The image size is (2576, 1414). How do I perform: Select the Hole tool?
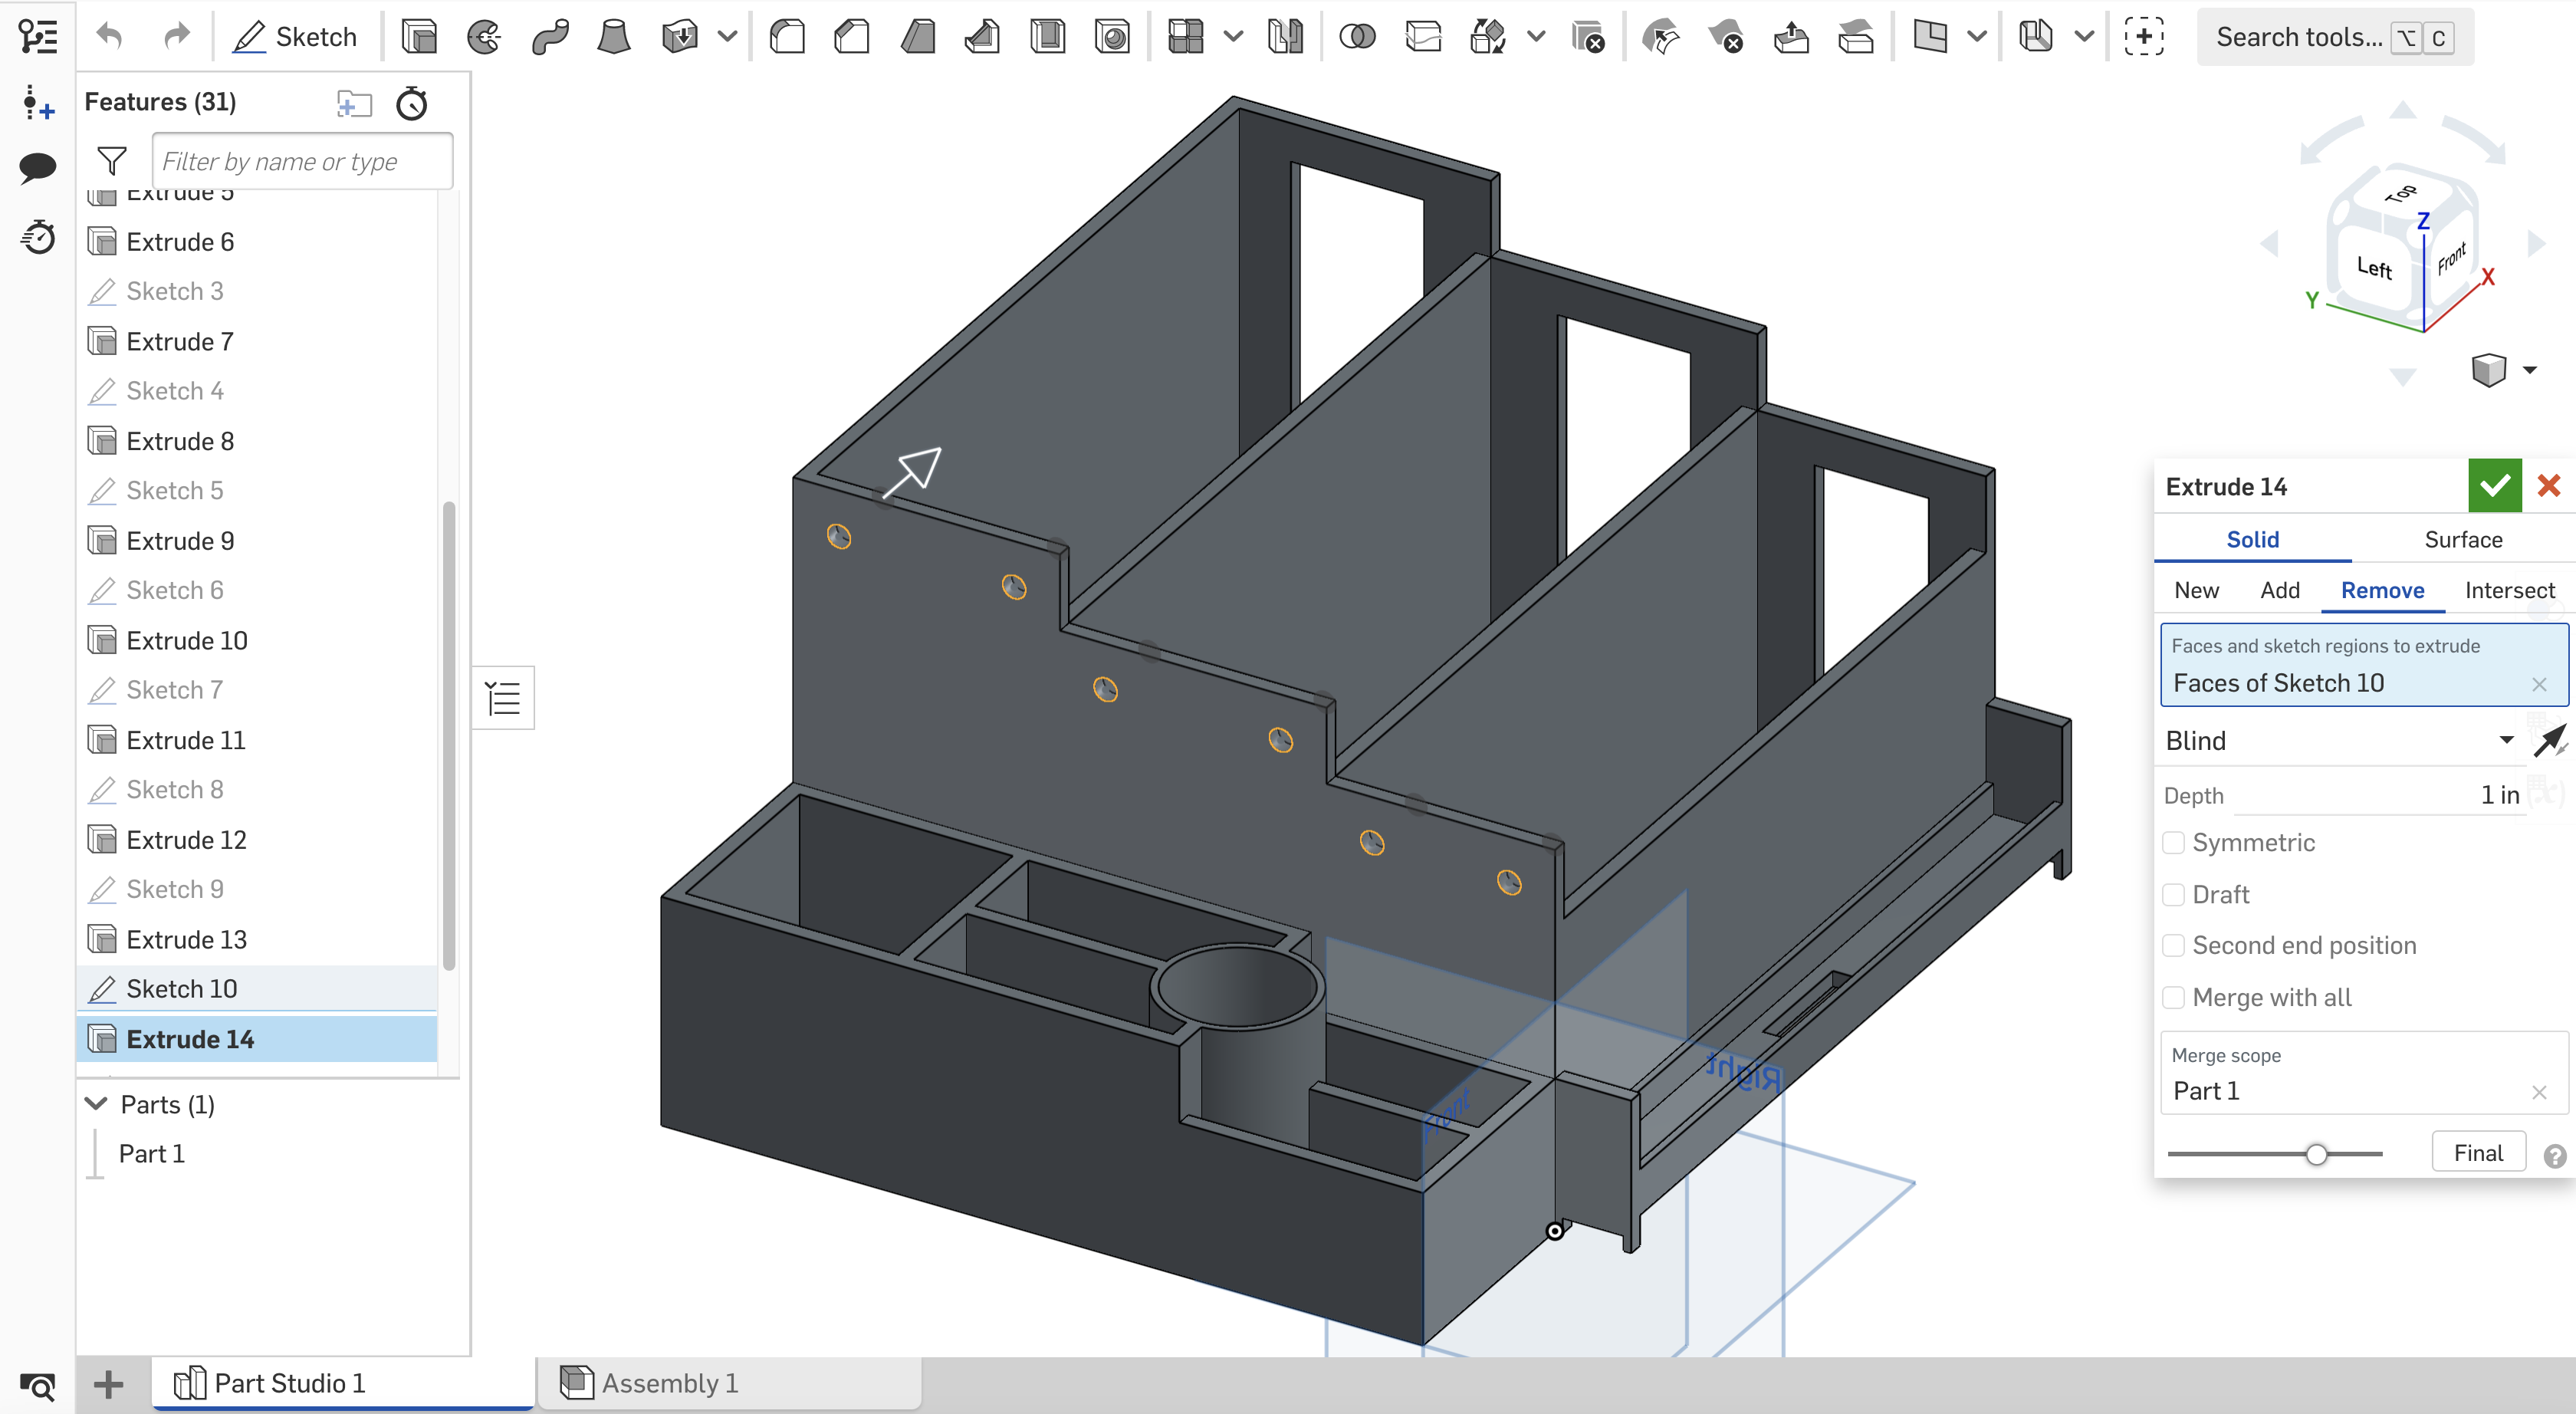(x=1113, y=36)
